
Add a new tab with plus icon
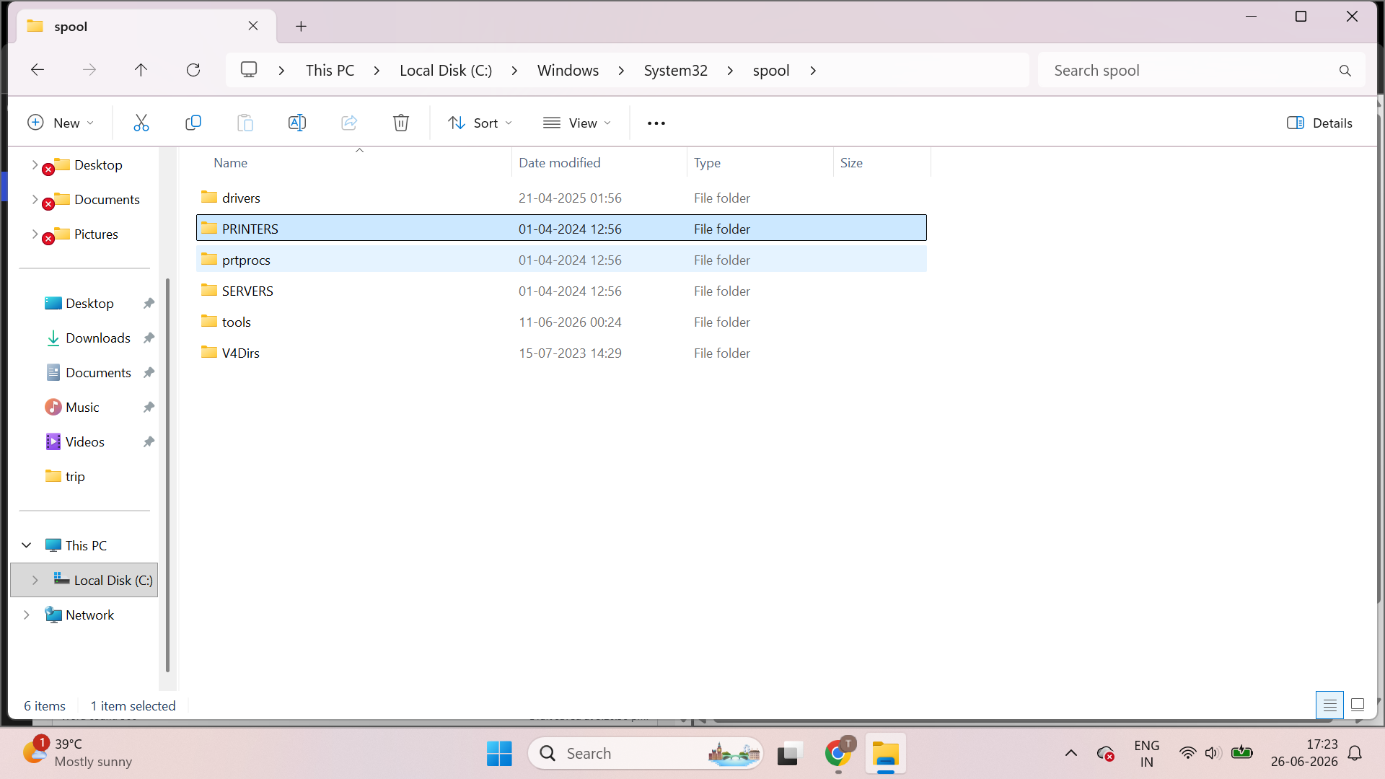tap(302, 27)
